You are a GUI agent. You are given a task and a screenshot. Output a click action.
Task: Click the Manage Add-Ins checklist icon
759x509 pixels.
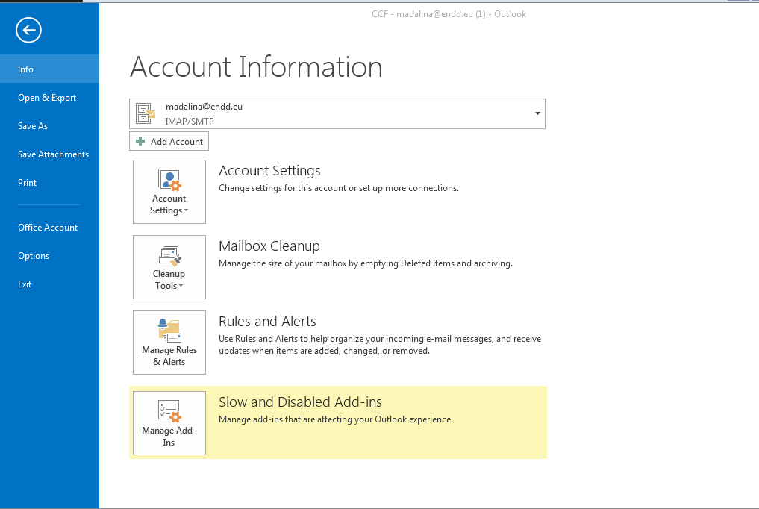pyautogui.click(x=169, y=411)
